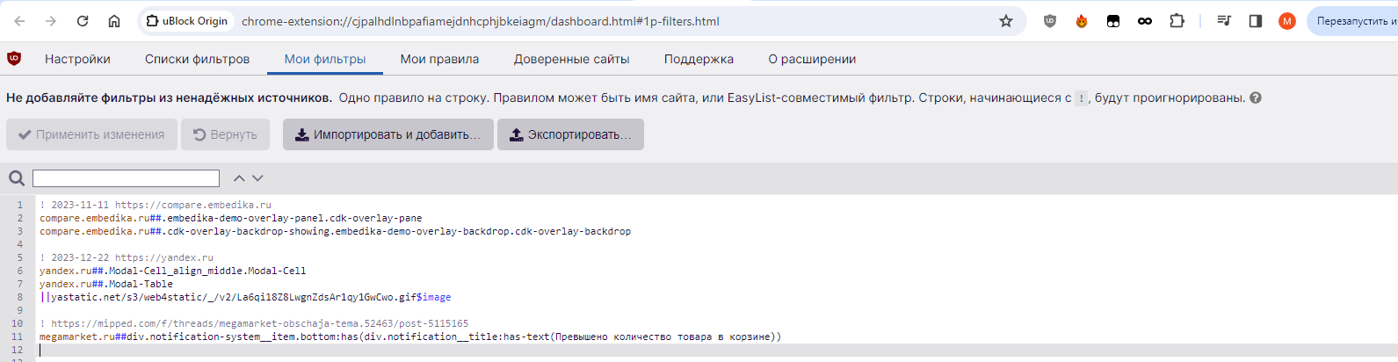Click the megamarket.ru notification filter line
The height and width of the screenshot is (362, 1398).
(410, 337)
